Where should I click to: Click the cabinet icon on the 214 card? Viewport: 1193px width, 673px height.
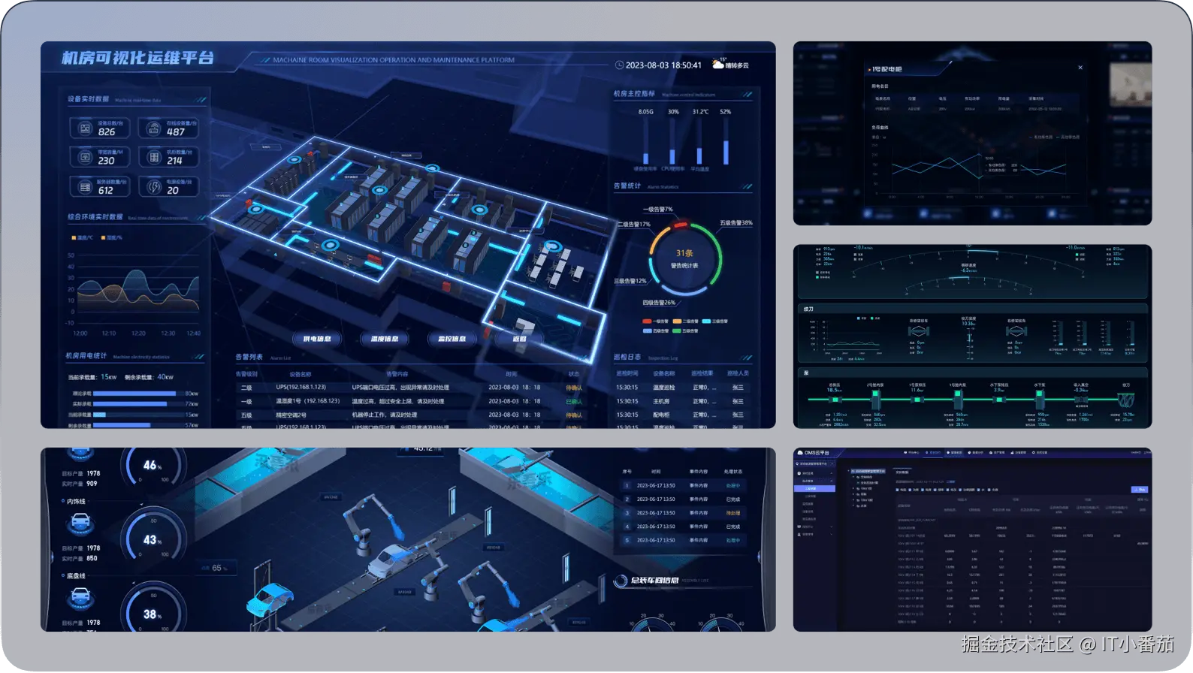coord(154,158)
